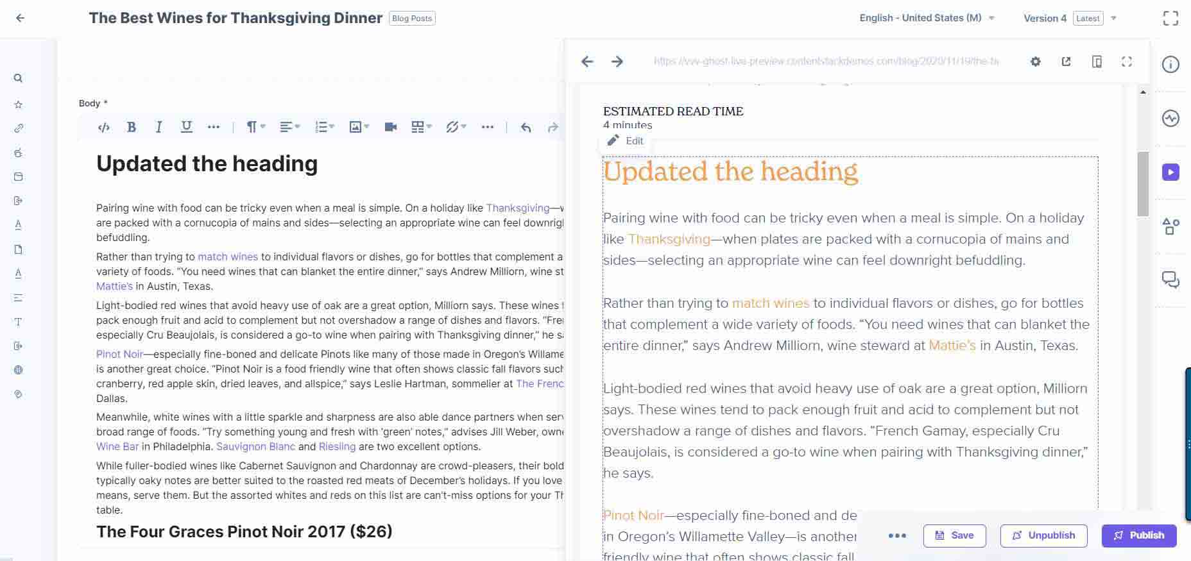Open the activity pulse panel

1170,119
